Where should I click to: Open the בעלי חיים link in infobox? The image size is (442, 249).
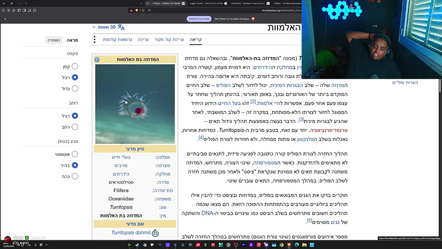121,157
